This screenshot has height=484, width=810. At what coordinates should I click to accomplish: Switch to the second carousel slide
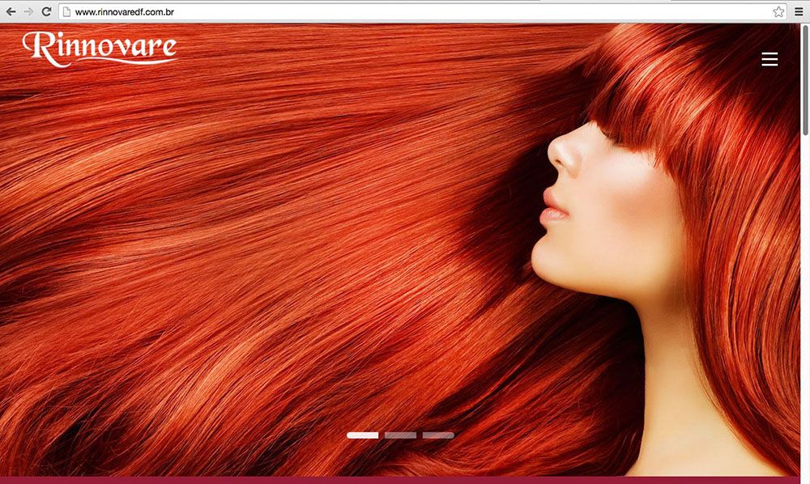coord(400,435)
